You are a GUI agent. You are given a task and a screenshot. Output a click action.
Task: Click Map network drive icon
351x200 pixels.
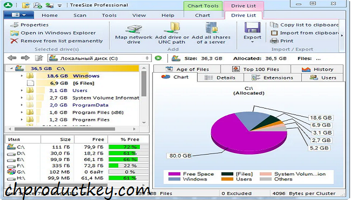134,29
